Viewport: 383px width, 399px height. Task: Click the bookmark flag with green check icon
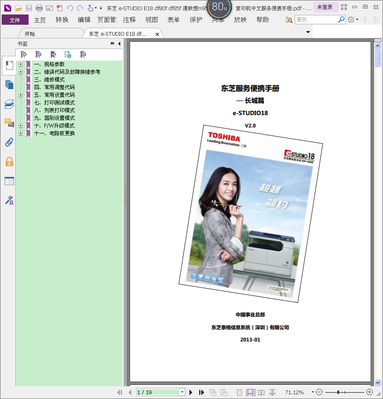click(83, 54)
